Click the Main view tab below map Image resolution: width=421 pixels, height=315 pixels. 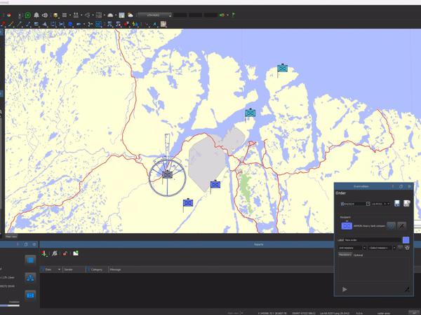[12, 237]
